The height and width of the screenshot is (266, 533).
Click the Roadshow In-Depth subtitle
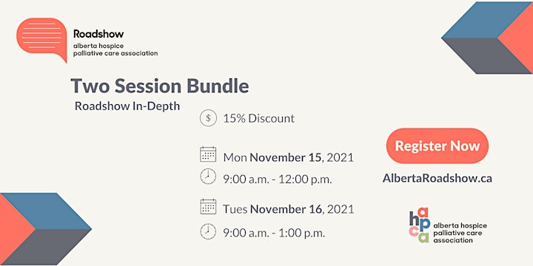127,106
